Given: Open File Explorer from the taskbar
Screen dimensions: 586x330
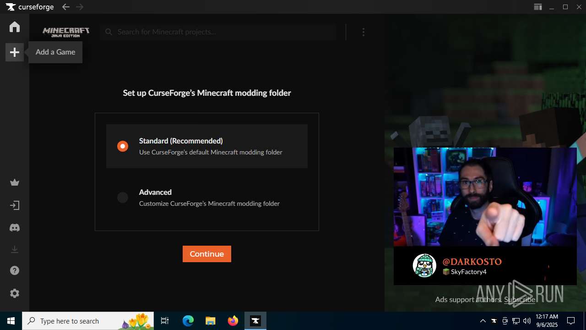Looking at the screenshot, I should [211, 321].
